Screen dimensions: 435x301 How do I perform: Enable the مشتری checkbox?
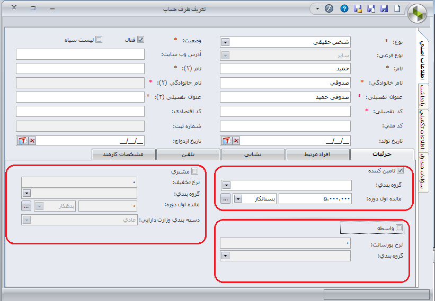(x=195, y=171)
